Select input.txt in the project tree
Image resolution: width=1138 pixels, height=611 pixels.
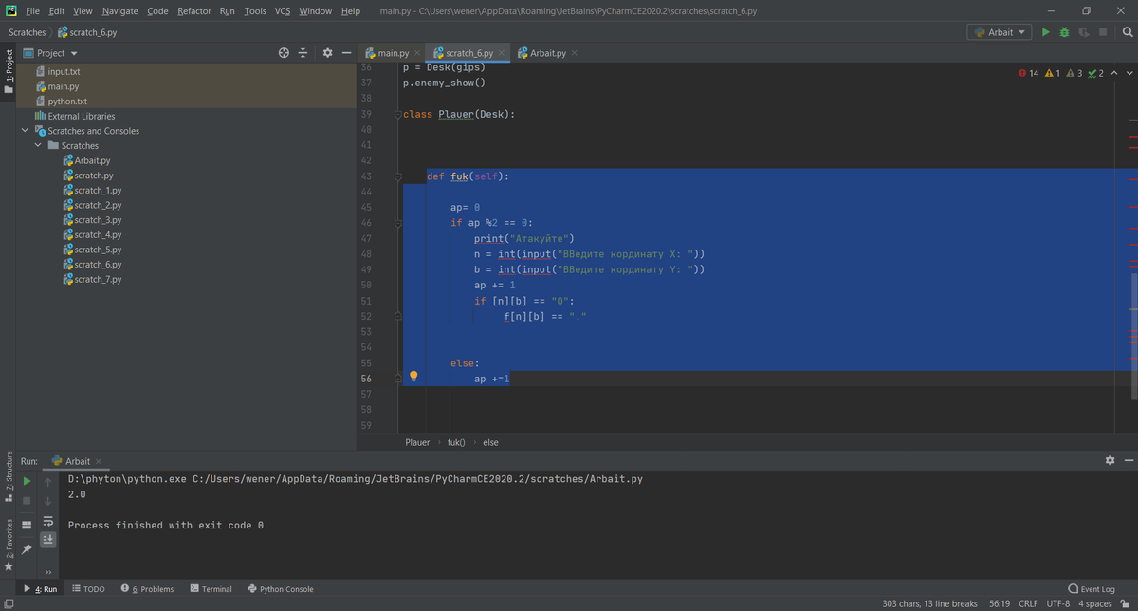pos(64,71)
